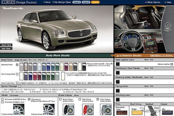The height and width of the screenshot is (116, 174).
Task: Pick the tan gold standard color swatch
Action: [71, 67]
